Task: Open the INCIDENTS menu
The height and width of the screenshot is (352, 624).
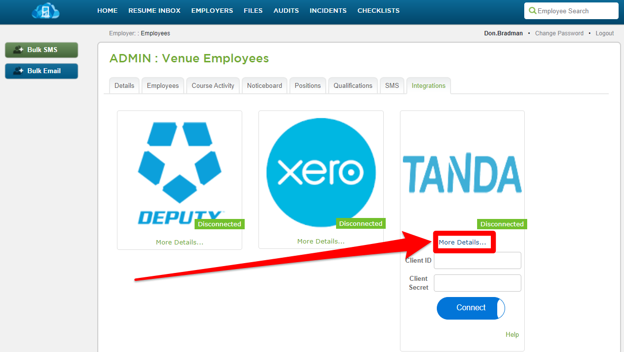Action: (328, 10)
